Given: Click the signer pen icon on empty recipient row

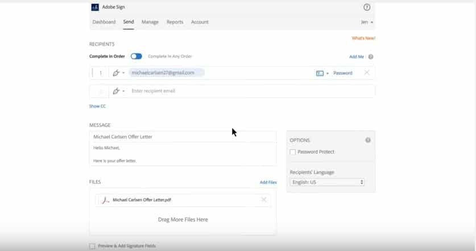Looking at the screenshot, I should 117,91.
